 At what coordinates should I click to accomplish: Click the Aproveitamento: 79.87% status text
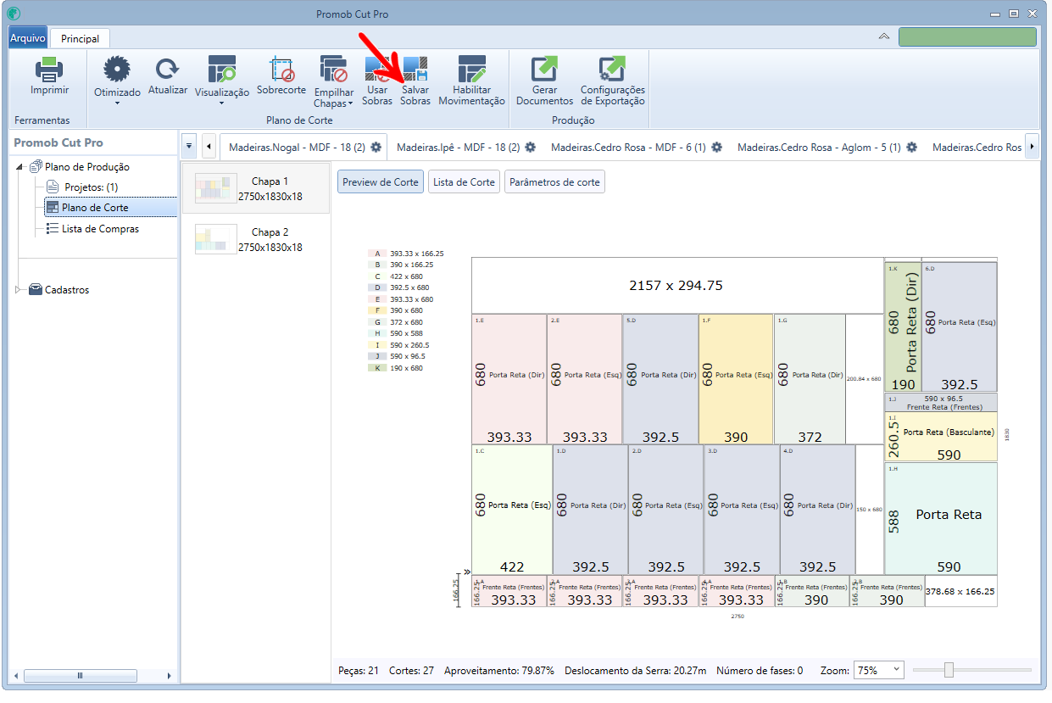pyautogui.click(x=499, y=671)
